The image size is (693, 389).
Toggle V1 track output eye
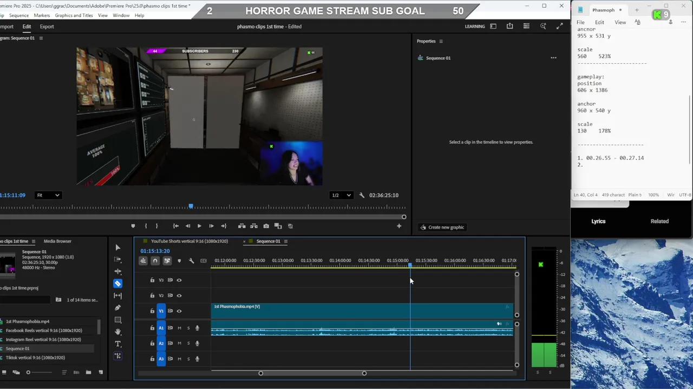[x=179, y=311]
